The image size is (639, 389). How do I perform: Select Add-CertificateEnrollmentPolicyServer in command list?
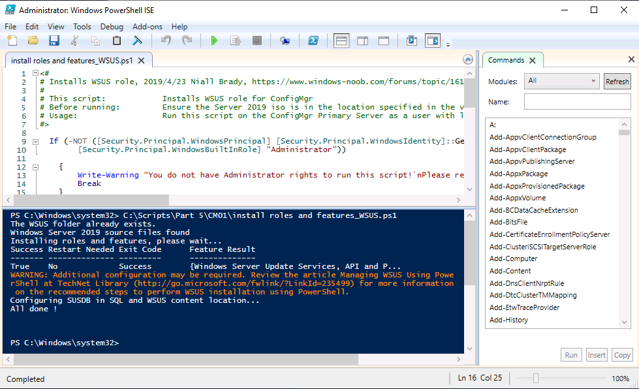[550, 234]
